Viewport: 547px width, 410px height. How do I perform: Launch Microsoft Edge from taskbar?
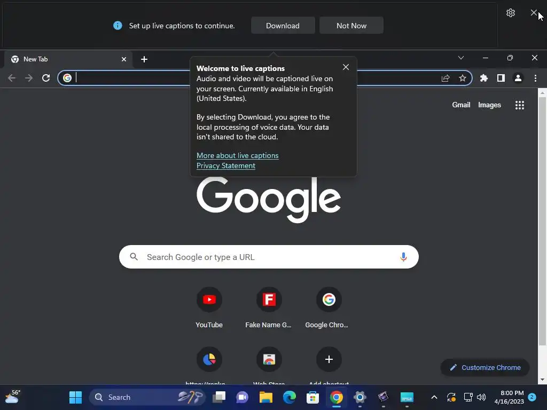289,397
